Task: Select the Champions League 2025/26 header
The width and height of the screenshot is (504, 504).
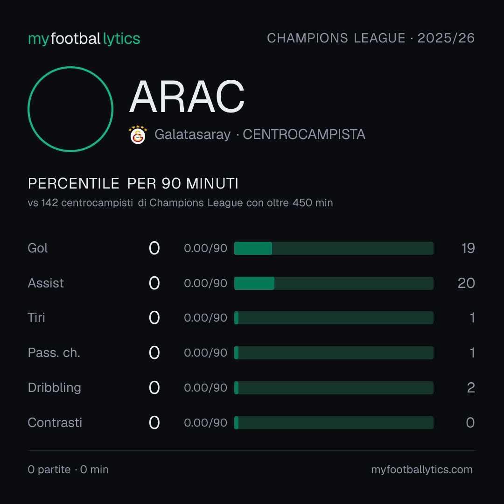Action: point(371,38)
